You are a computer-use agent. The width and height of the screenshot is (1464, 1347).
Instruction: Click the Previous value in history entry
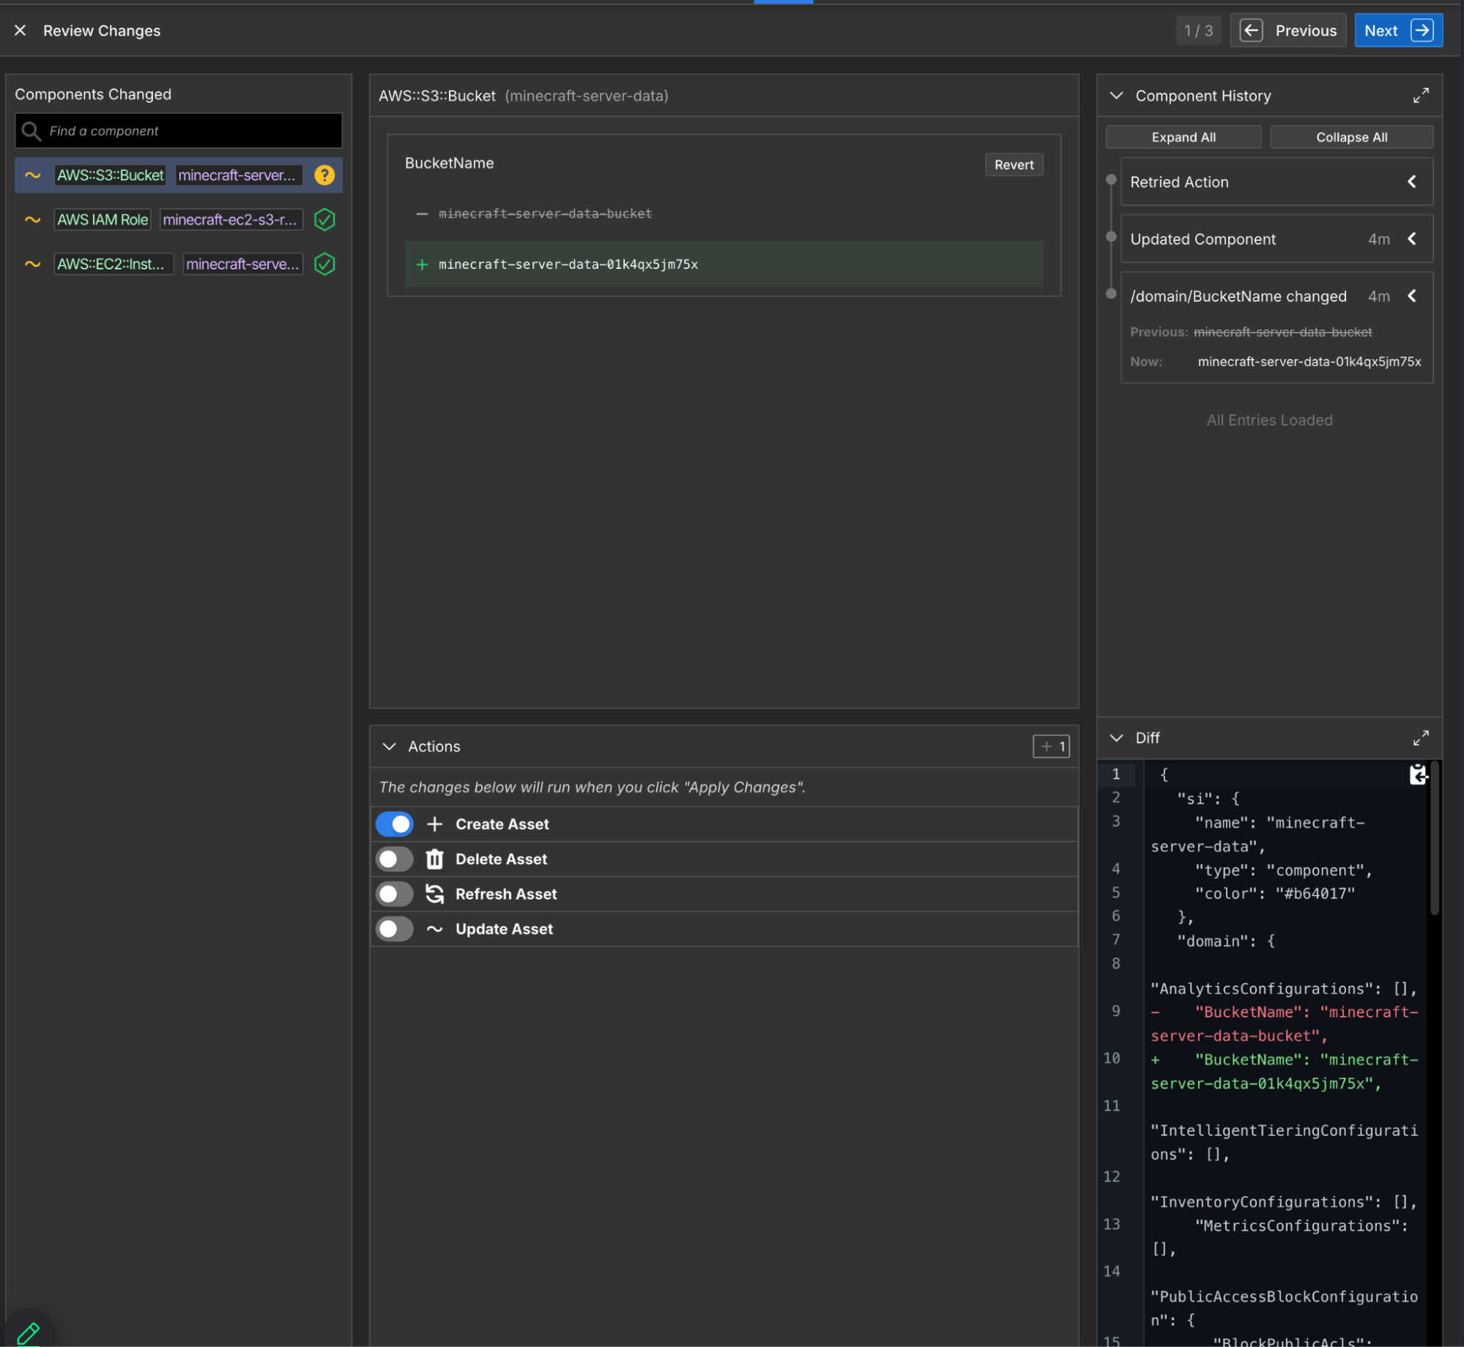(x=1282, y=333)
